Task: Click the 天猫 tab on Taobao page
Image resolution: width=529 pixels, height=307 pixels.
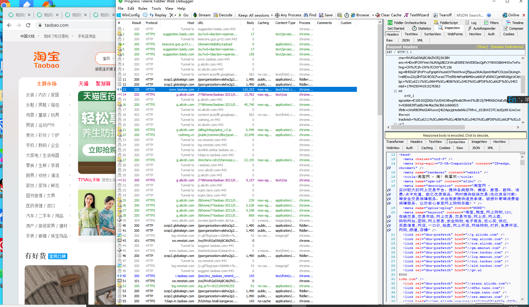Action: (83, 84)
